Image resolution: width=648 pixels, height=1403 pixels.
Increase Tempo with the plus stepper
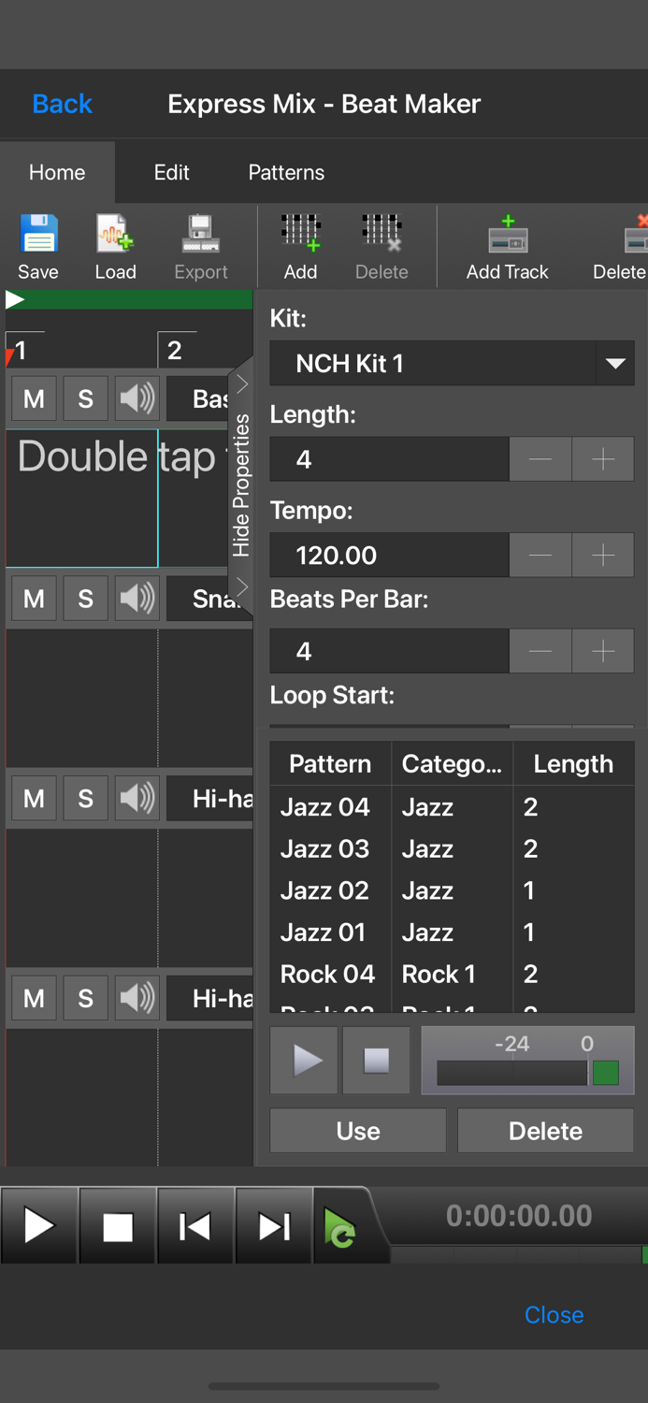602,555
